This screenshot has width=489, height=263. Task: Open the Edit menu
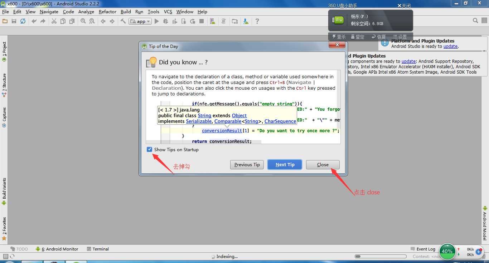point(17,11)
